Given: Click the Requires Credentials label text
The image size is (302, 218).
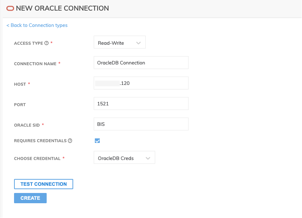Looking at the screenshot, I should (x=40, y=141).
